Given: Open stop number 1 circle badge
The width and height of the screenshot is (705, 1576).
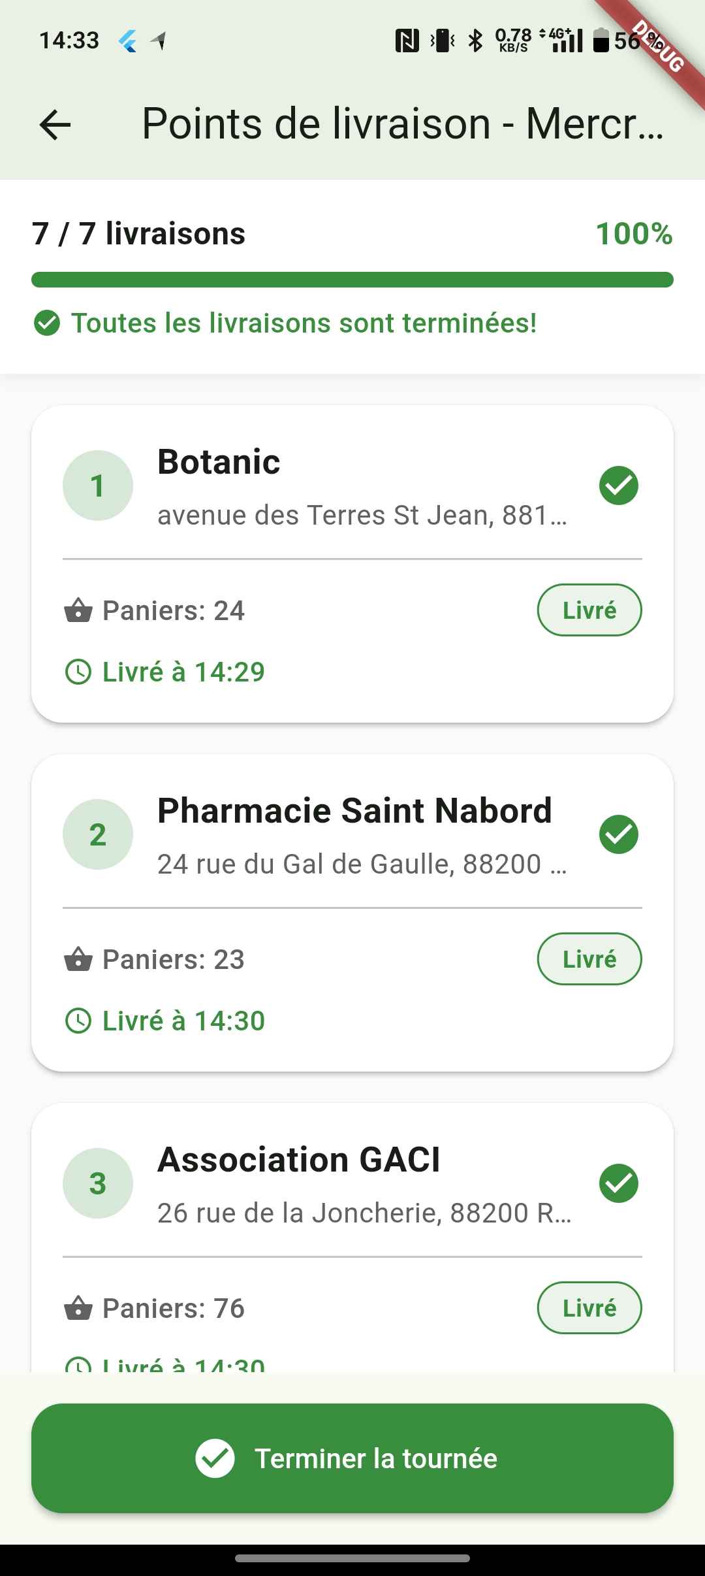Looking at the screenshot, I should pos(98,485).
